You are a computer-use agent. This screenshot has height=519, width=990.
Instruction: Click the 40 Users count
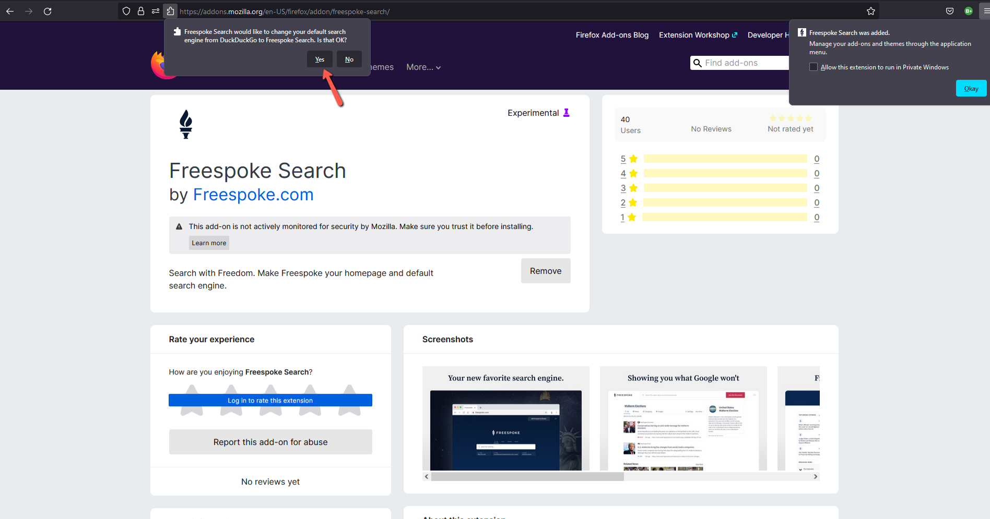click(630, 125)
